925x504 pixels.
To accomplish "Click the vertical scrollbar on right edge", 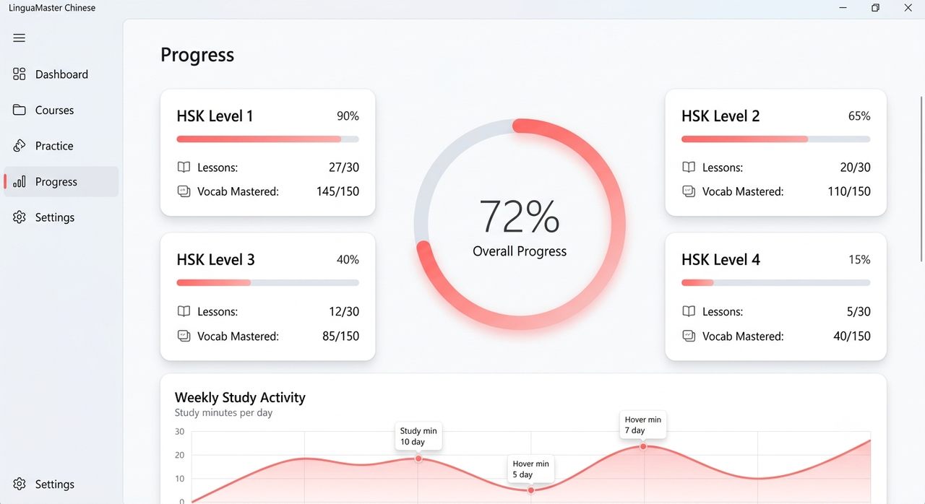I will [922, 178].
